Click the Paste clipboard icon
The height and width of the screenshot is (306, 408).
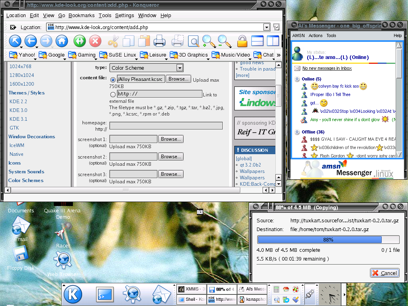pos(144,41)
